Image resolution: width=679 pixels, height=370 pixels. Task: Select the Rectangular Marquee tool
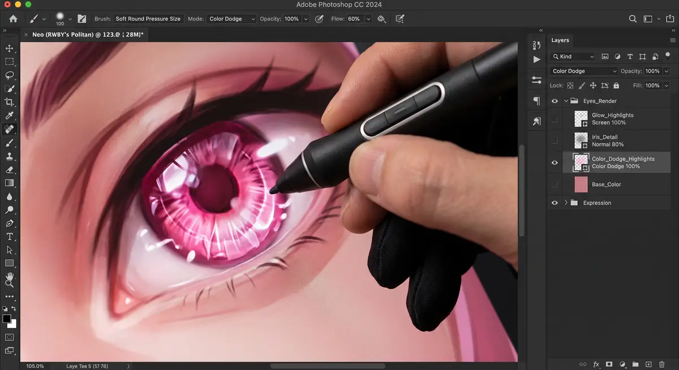click(10, 62)
